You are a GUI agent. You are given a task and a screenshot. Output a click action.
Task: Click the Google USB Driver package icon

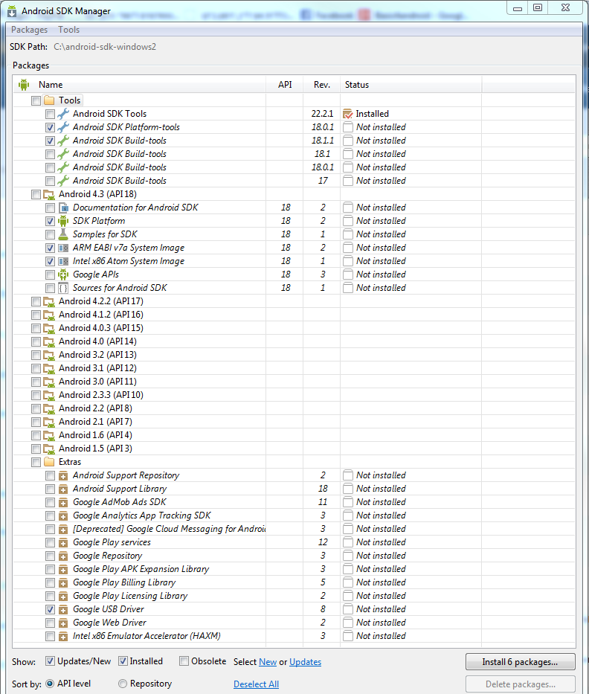63,609
